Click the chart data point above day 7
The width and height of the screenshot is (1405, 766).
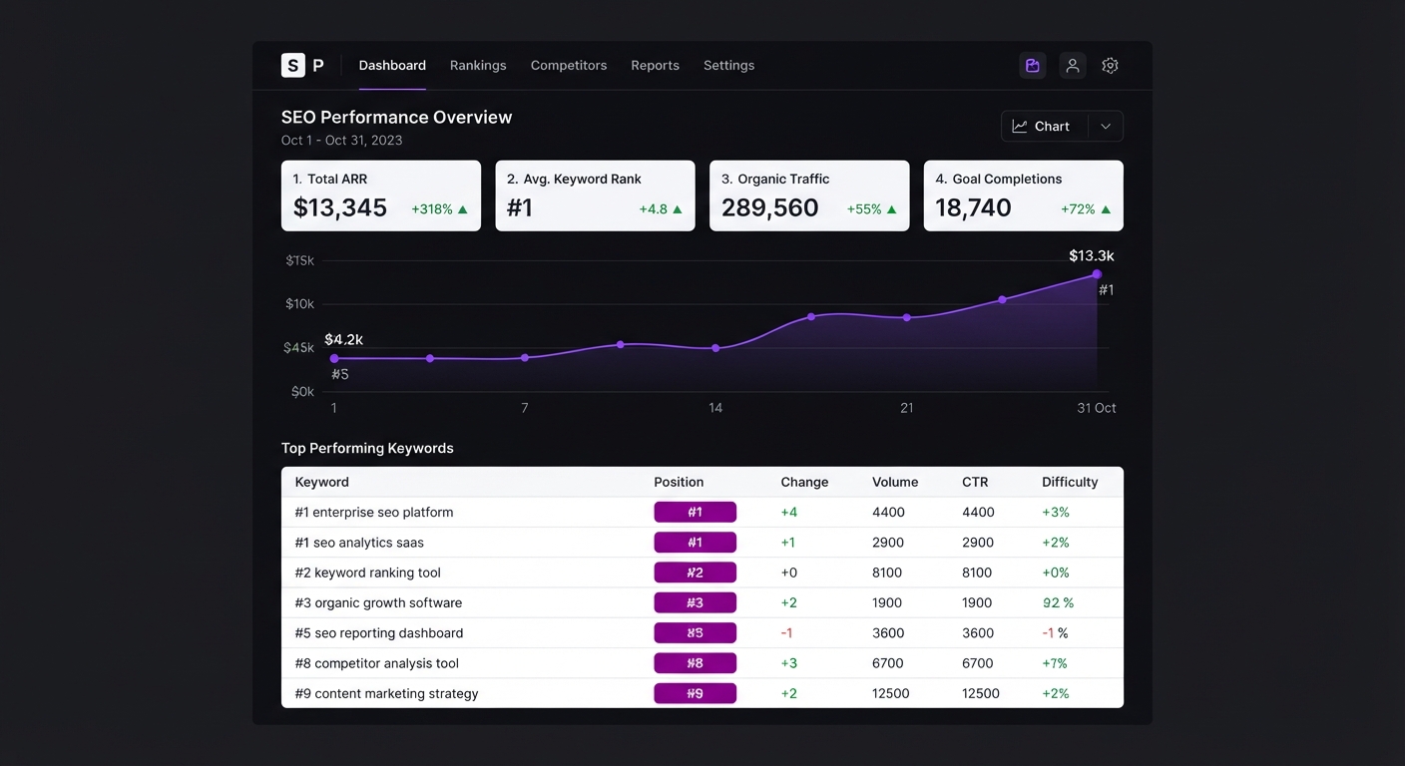525,357
